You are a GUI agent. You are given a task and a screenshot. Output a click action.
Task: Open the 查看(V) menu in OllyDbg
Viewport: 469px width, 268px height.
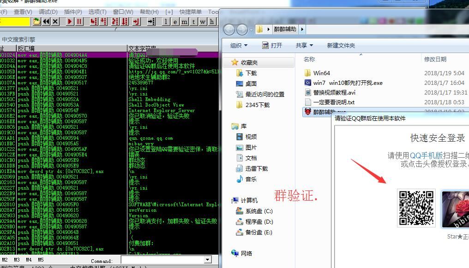tap(23, 12)
